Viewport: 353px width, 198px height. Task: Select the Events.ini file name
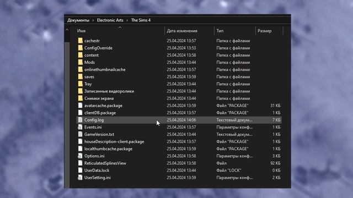(x=93, y=127)
